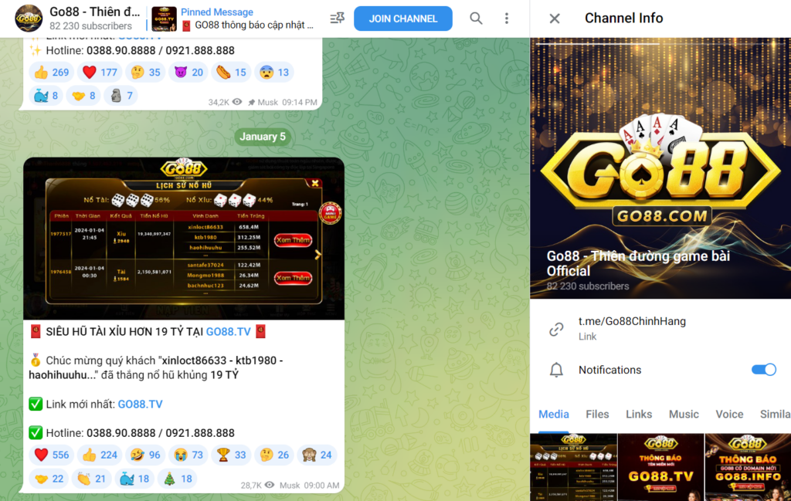The height and width of the screenshot is (501, 791).
Task: Open the three-dot more options menu
Action: pyautogui.click(x=507, y=19)
